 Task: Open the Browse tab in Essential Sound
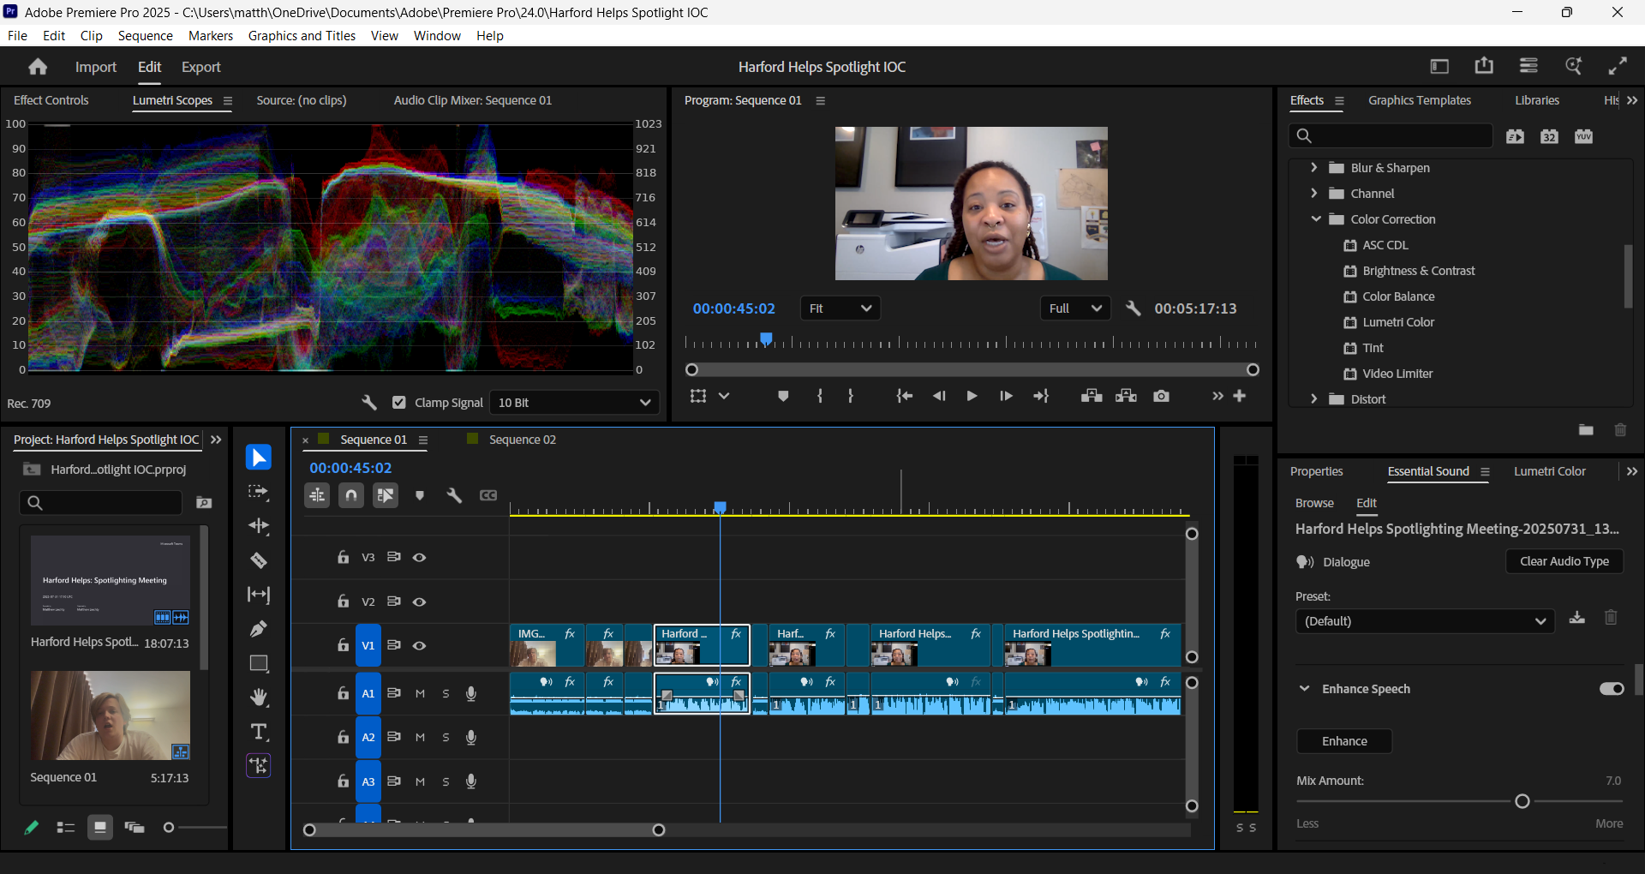pos(1314,503)
